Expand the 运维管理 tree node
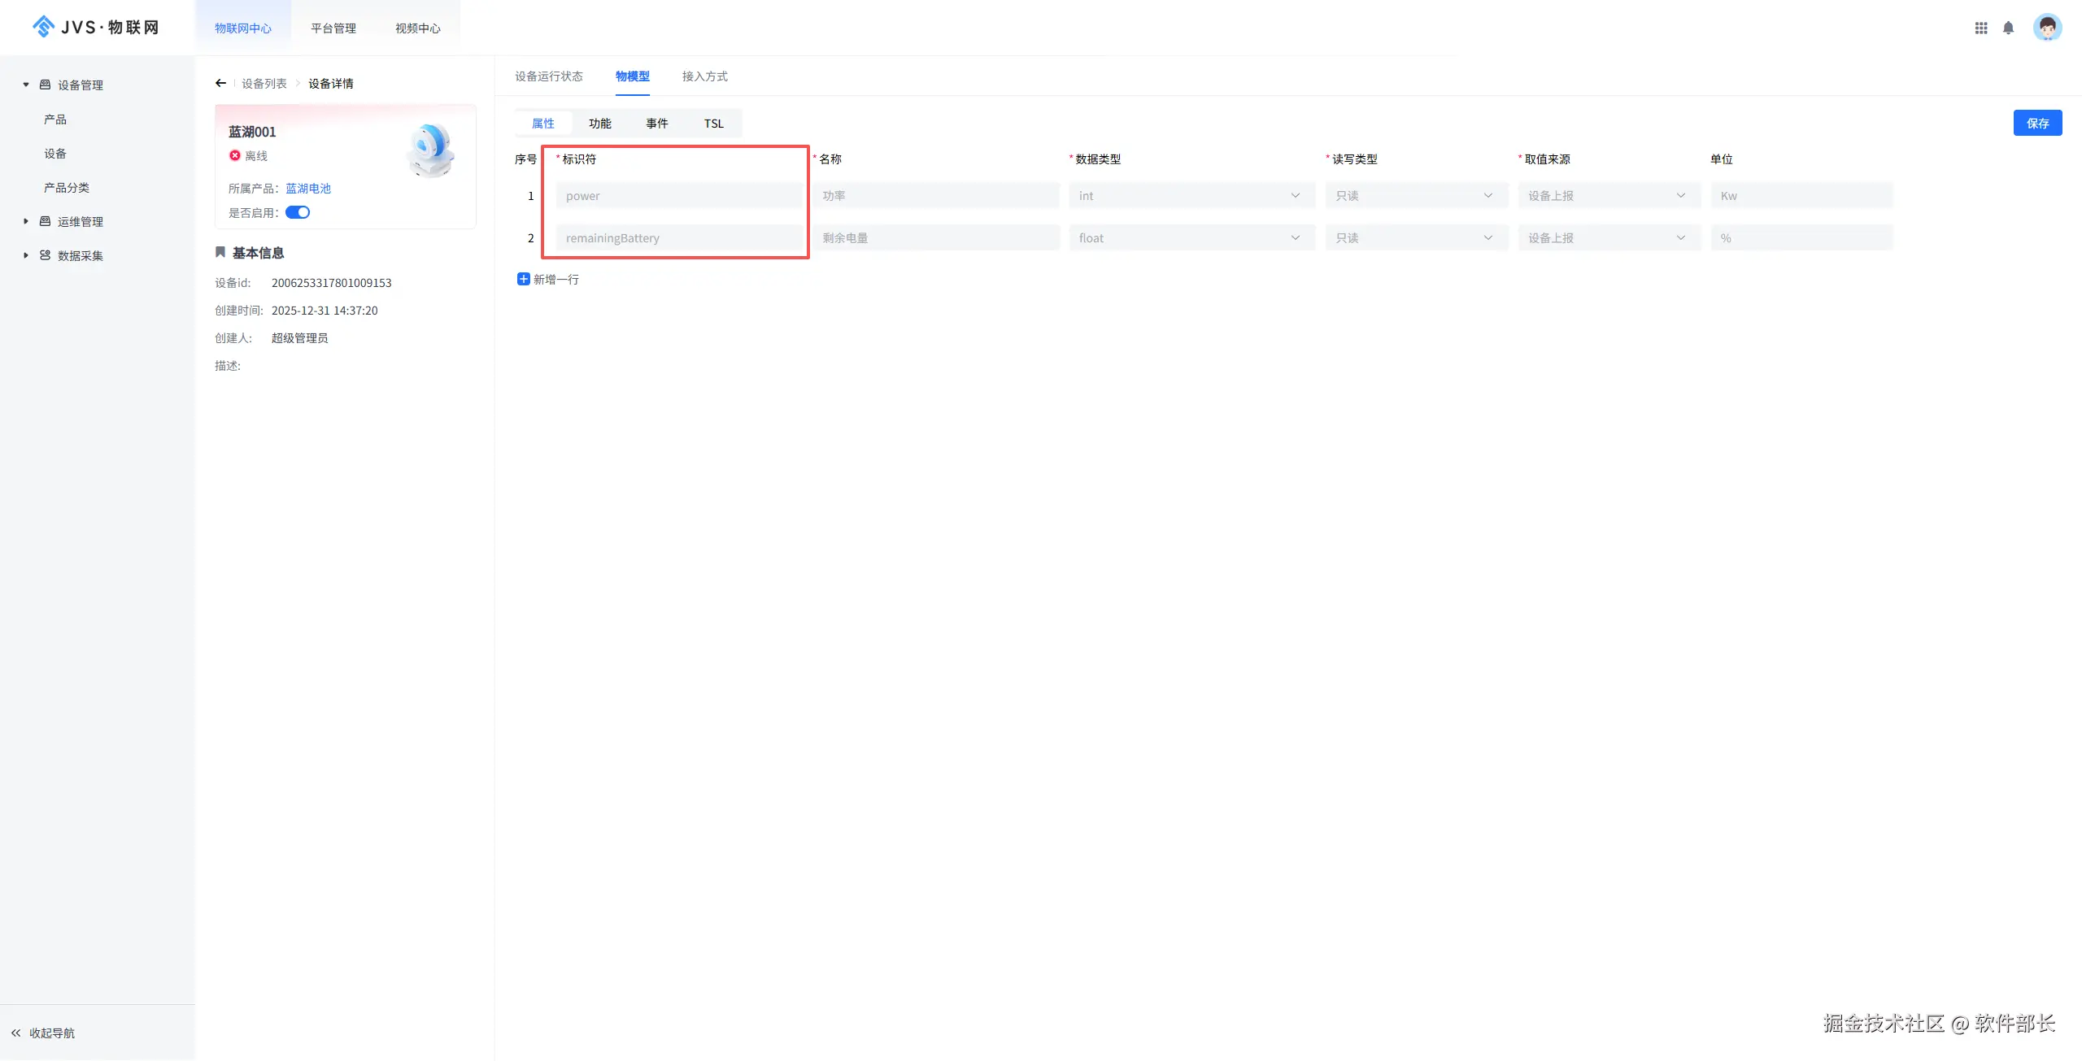Viewport: 2082px width, 1061px height. point(26,221)
